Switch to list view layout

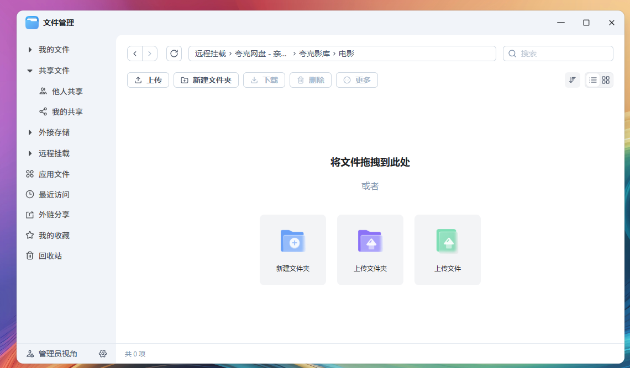[593, 80]
